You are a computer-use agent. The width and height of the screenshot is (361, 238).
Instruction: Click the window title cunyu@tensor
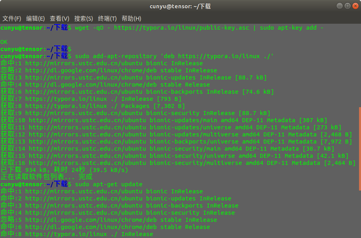[180, 6]
